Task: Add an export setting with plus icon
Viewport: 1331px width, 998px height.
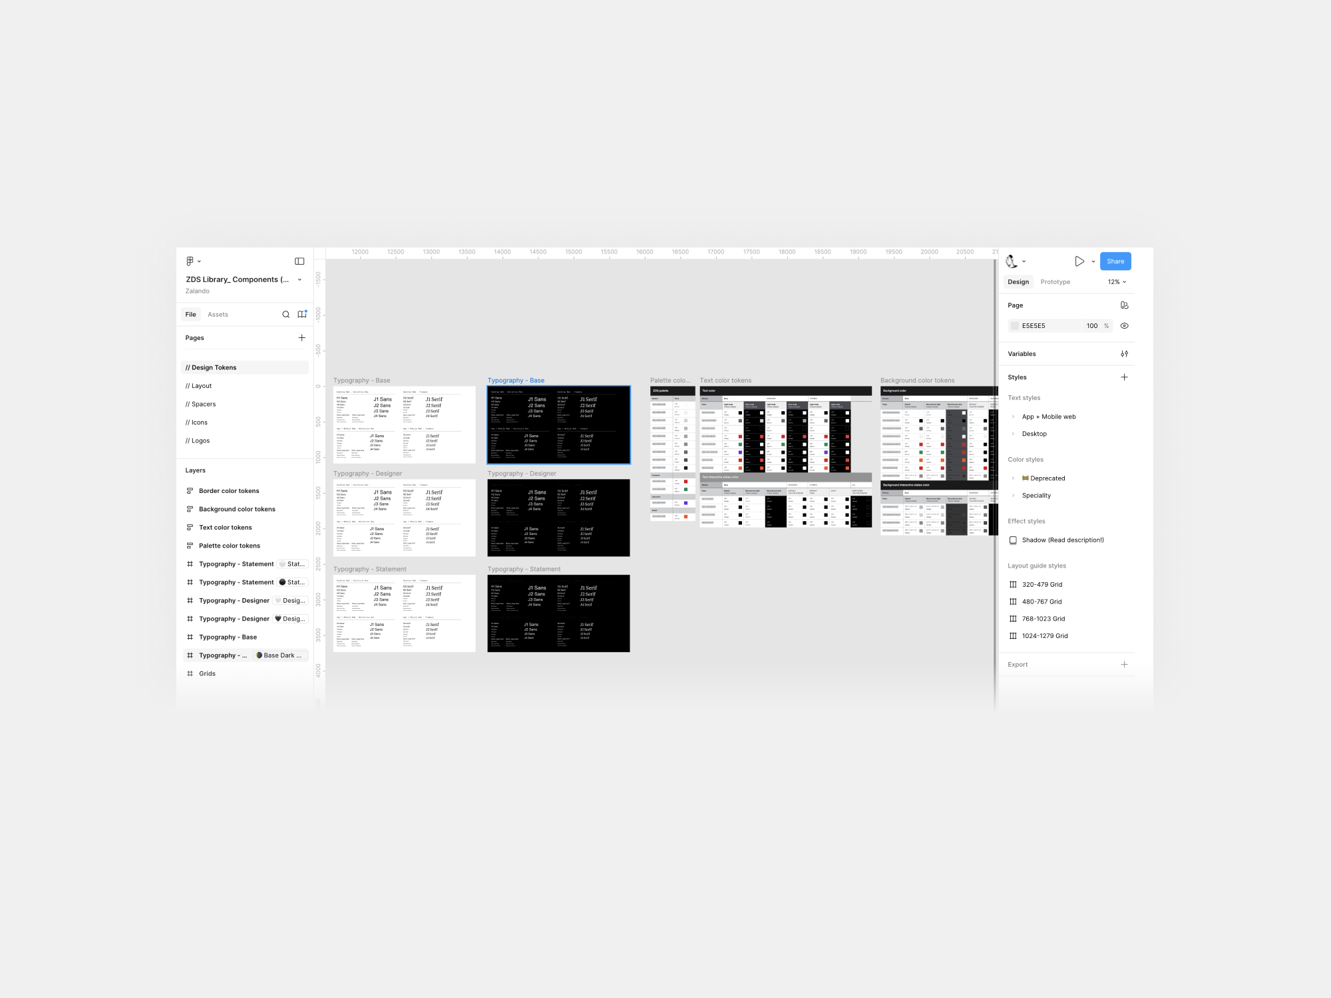Action: tap(1124, 665)
